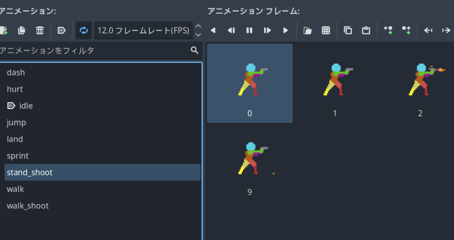
Task: Pause the animation playback
Action: (249, 31)
